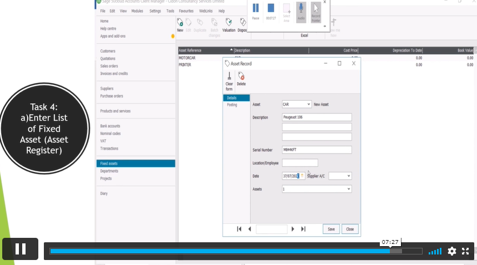
Task: Open the View menu
Action: [x=123, y=11]
